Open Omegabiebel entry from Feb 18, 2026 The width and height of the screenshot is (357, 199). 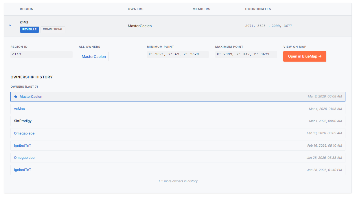pyautogui.click(x=25, y=133)
